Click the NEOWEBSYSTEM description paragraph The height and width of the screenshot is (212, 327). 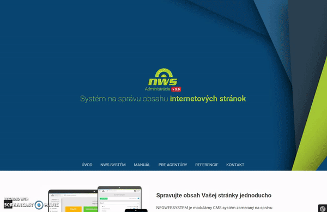214,208
